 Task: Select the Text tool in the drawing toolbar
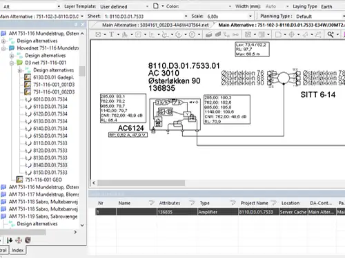click(x=112, y=34)
